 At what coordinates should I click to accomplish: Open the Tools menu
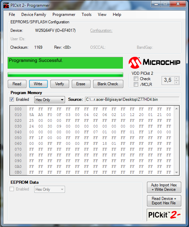[86, 15]
